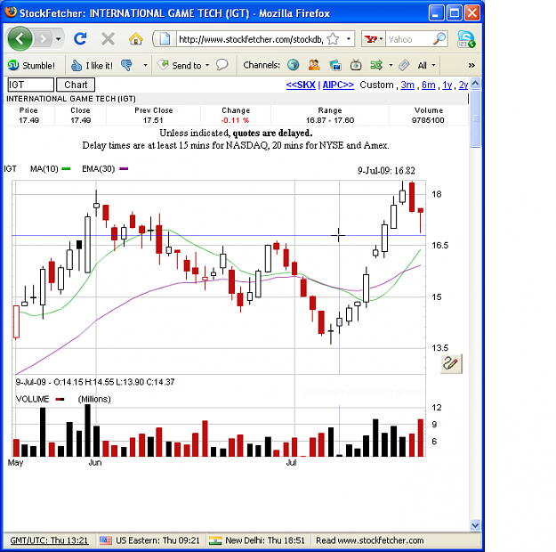Select the 3m chart range link
Image resolution: width=556 pixels, height=552 pixels.
(x=407, y=85)
